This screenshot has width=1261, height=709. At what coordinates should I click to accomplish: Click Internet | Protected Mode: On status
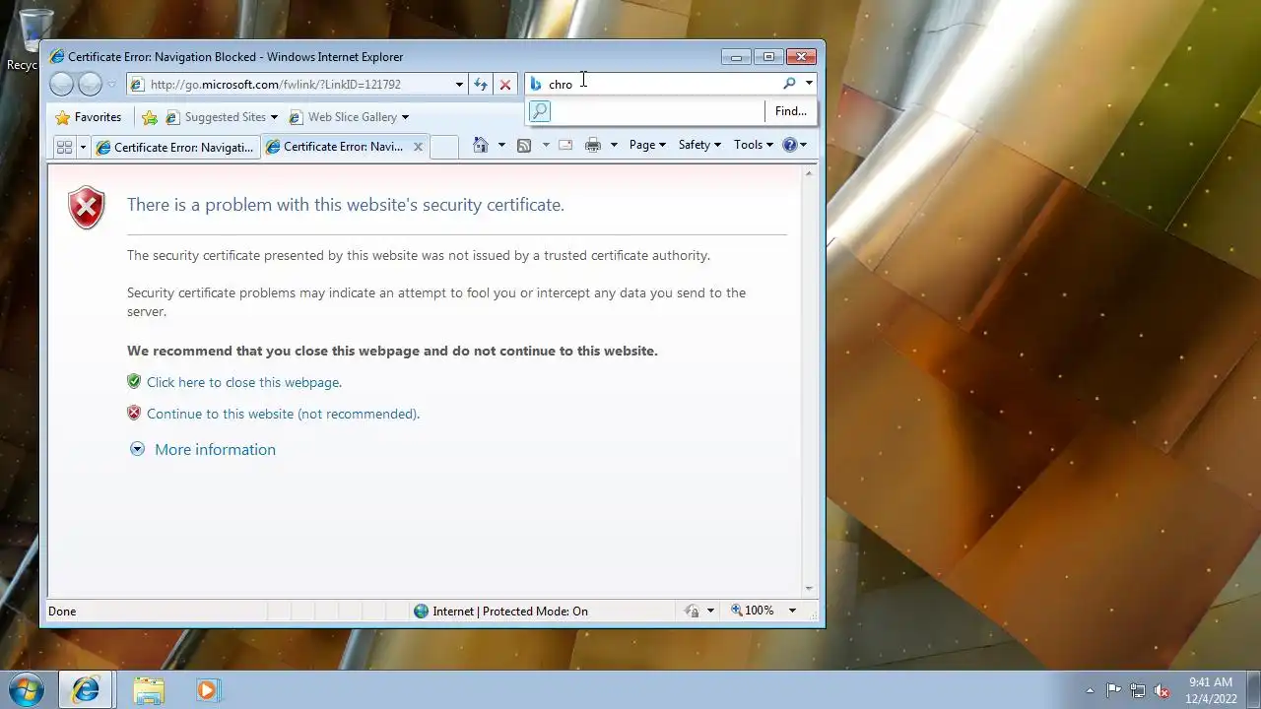[x=510, y=612]
